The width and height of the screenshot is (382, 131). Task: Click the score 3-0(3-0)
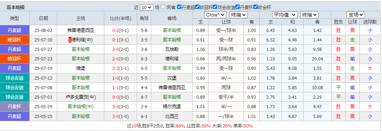[x=121, y=106]
